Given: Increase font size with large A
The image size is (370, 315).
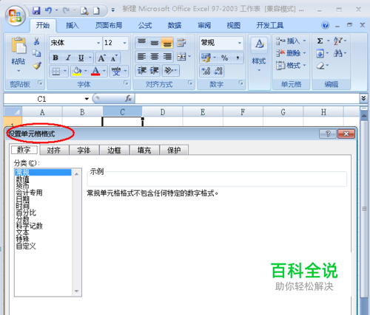Looking at the screenshot, I should [x=101, y=58].
